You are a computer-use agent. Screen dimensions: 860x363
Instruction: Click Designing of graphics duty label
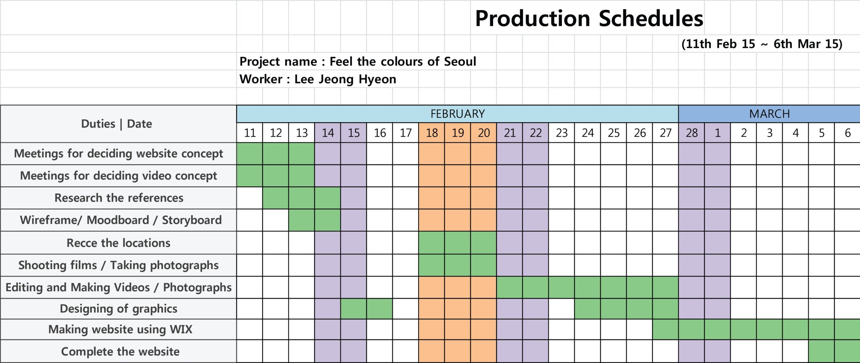pyautogui.click(x=118, y=309)
